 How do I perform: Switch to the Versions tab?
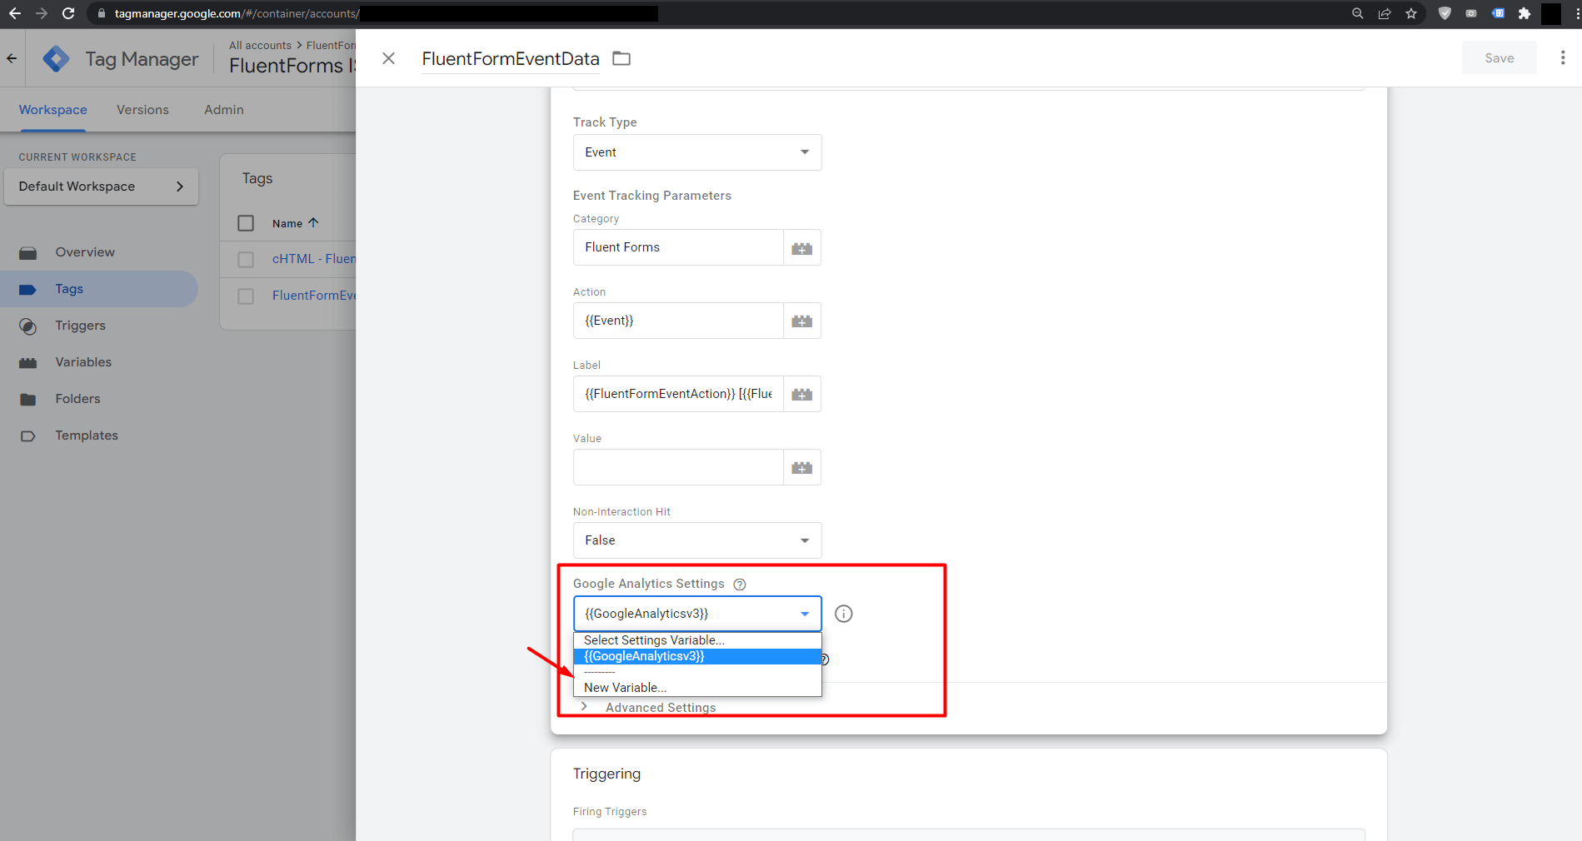[x=142, y=110]
